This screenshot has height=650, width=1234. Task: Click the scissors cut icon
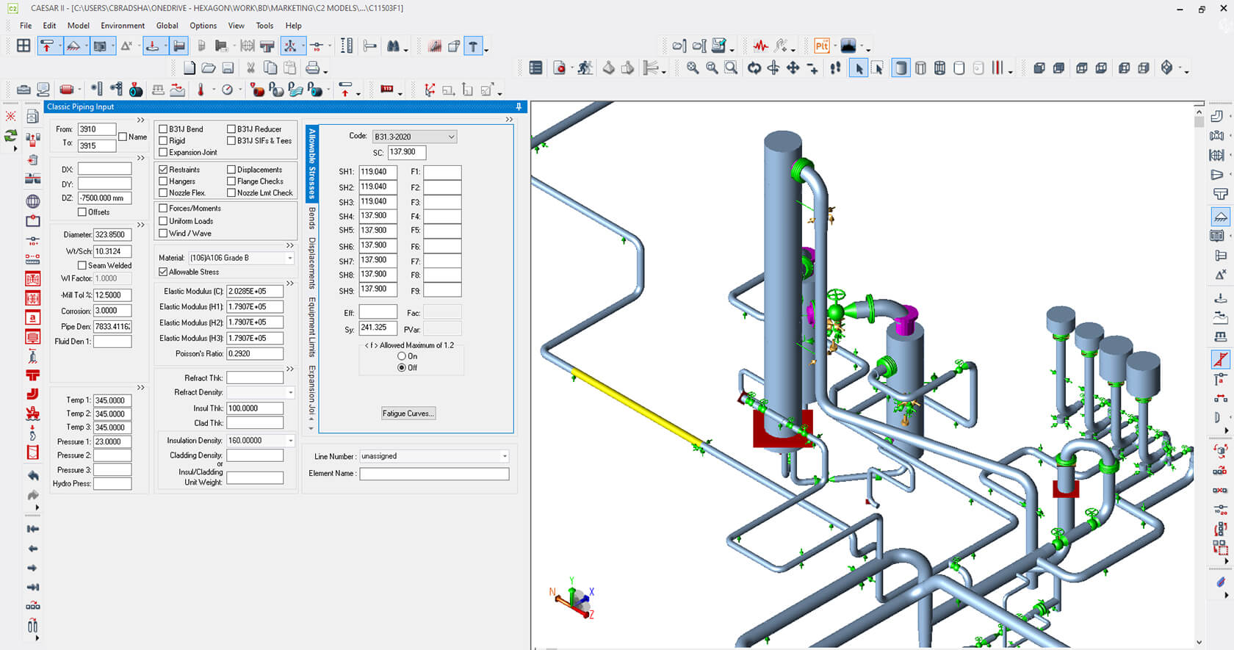tap(250, 68)
